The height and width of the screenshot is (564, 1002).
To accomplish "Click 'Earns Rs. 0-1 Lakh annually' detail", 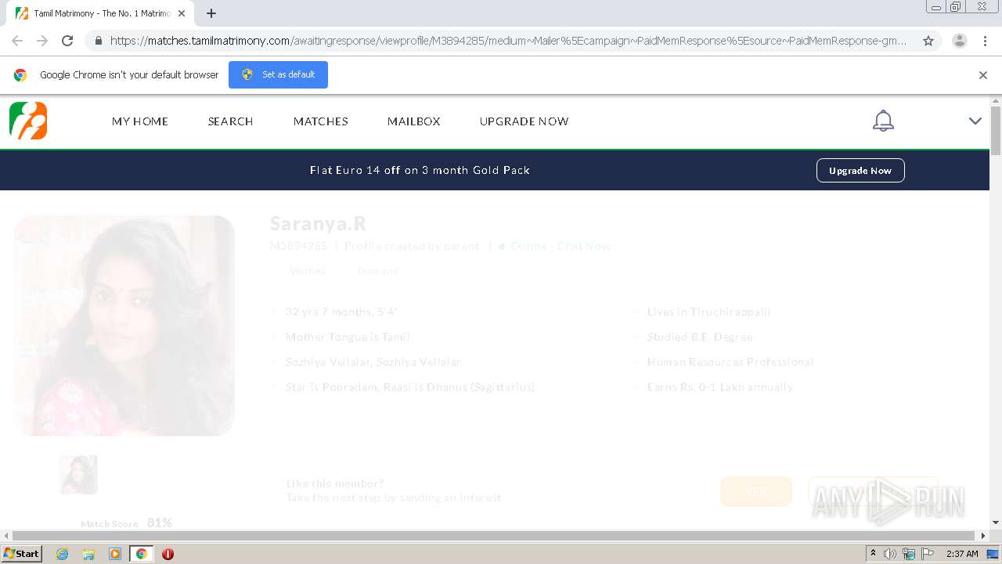I will (720, 387).
